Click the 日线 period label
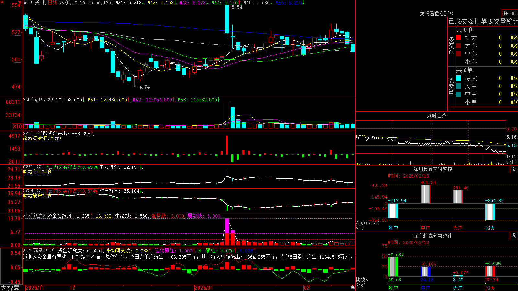Image resolution: width=518 pixels, height=291 pixels. pos(52,3)
